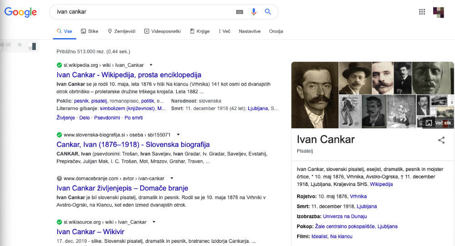Open Ivan Cankar – Wikivir result
This screenshot has height=246, width=455.
pyautogui.click(x=90, y=232)
